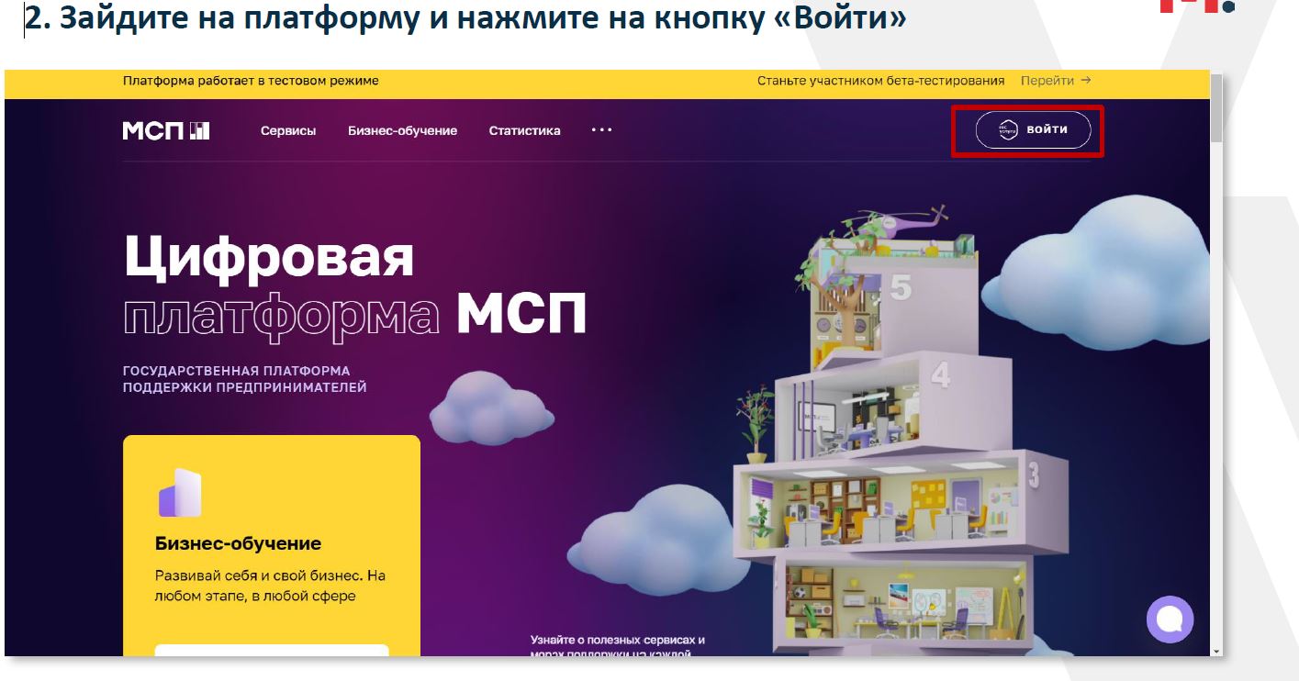Open the three-dots more menu
Viewport: 1299px width, 681px height.
click(601, 130)
